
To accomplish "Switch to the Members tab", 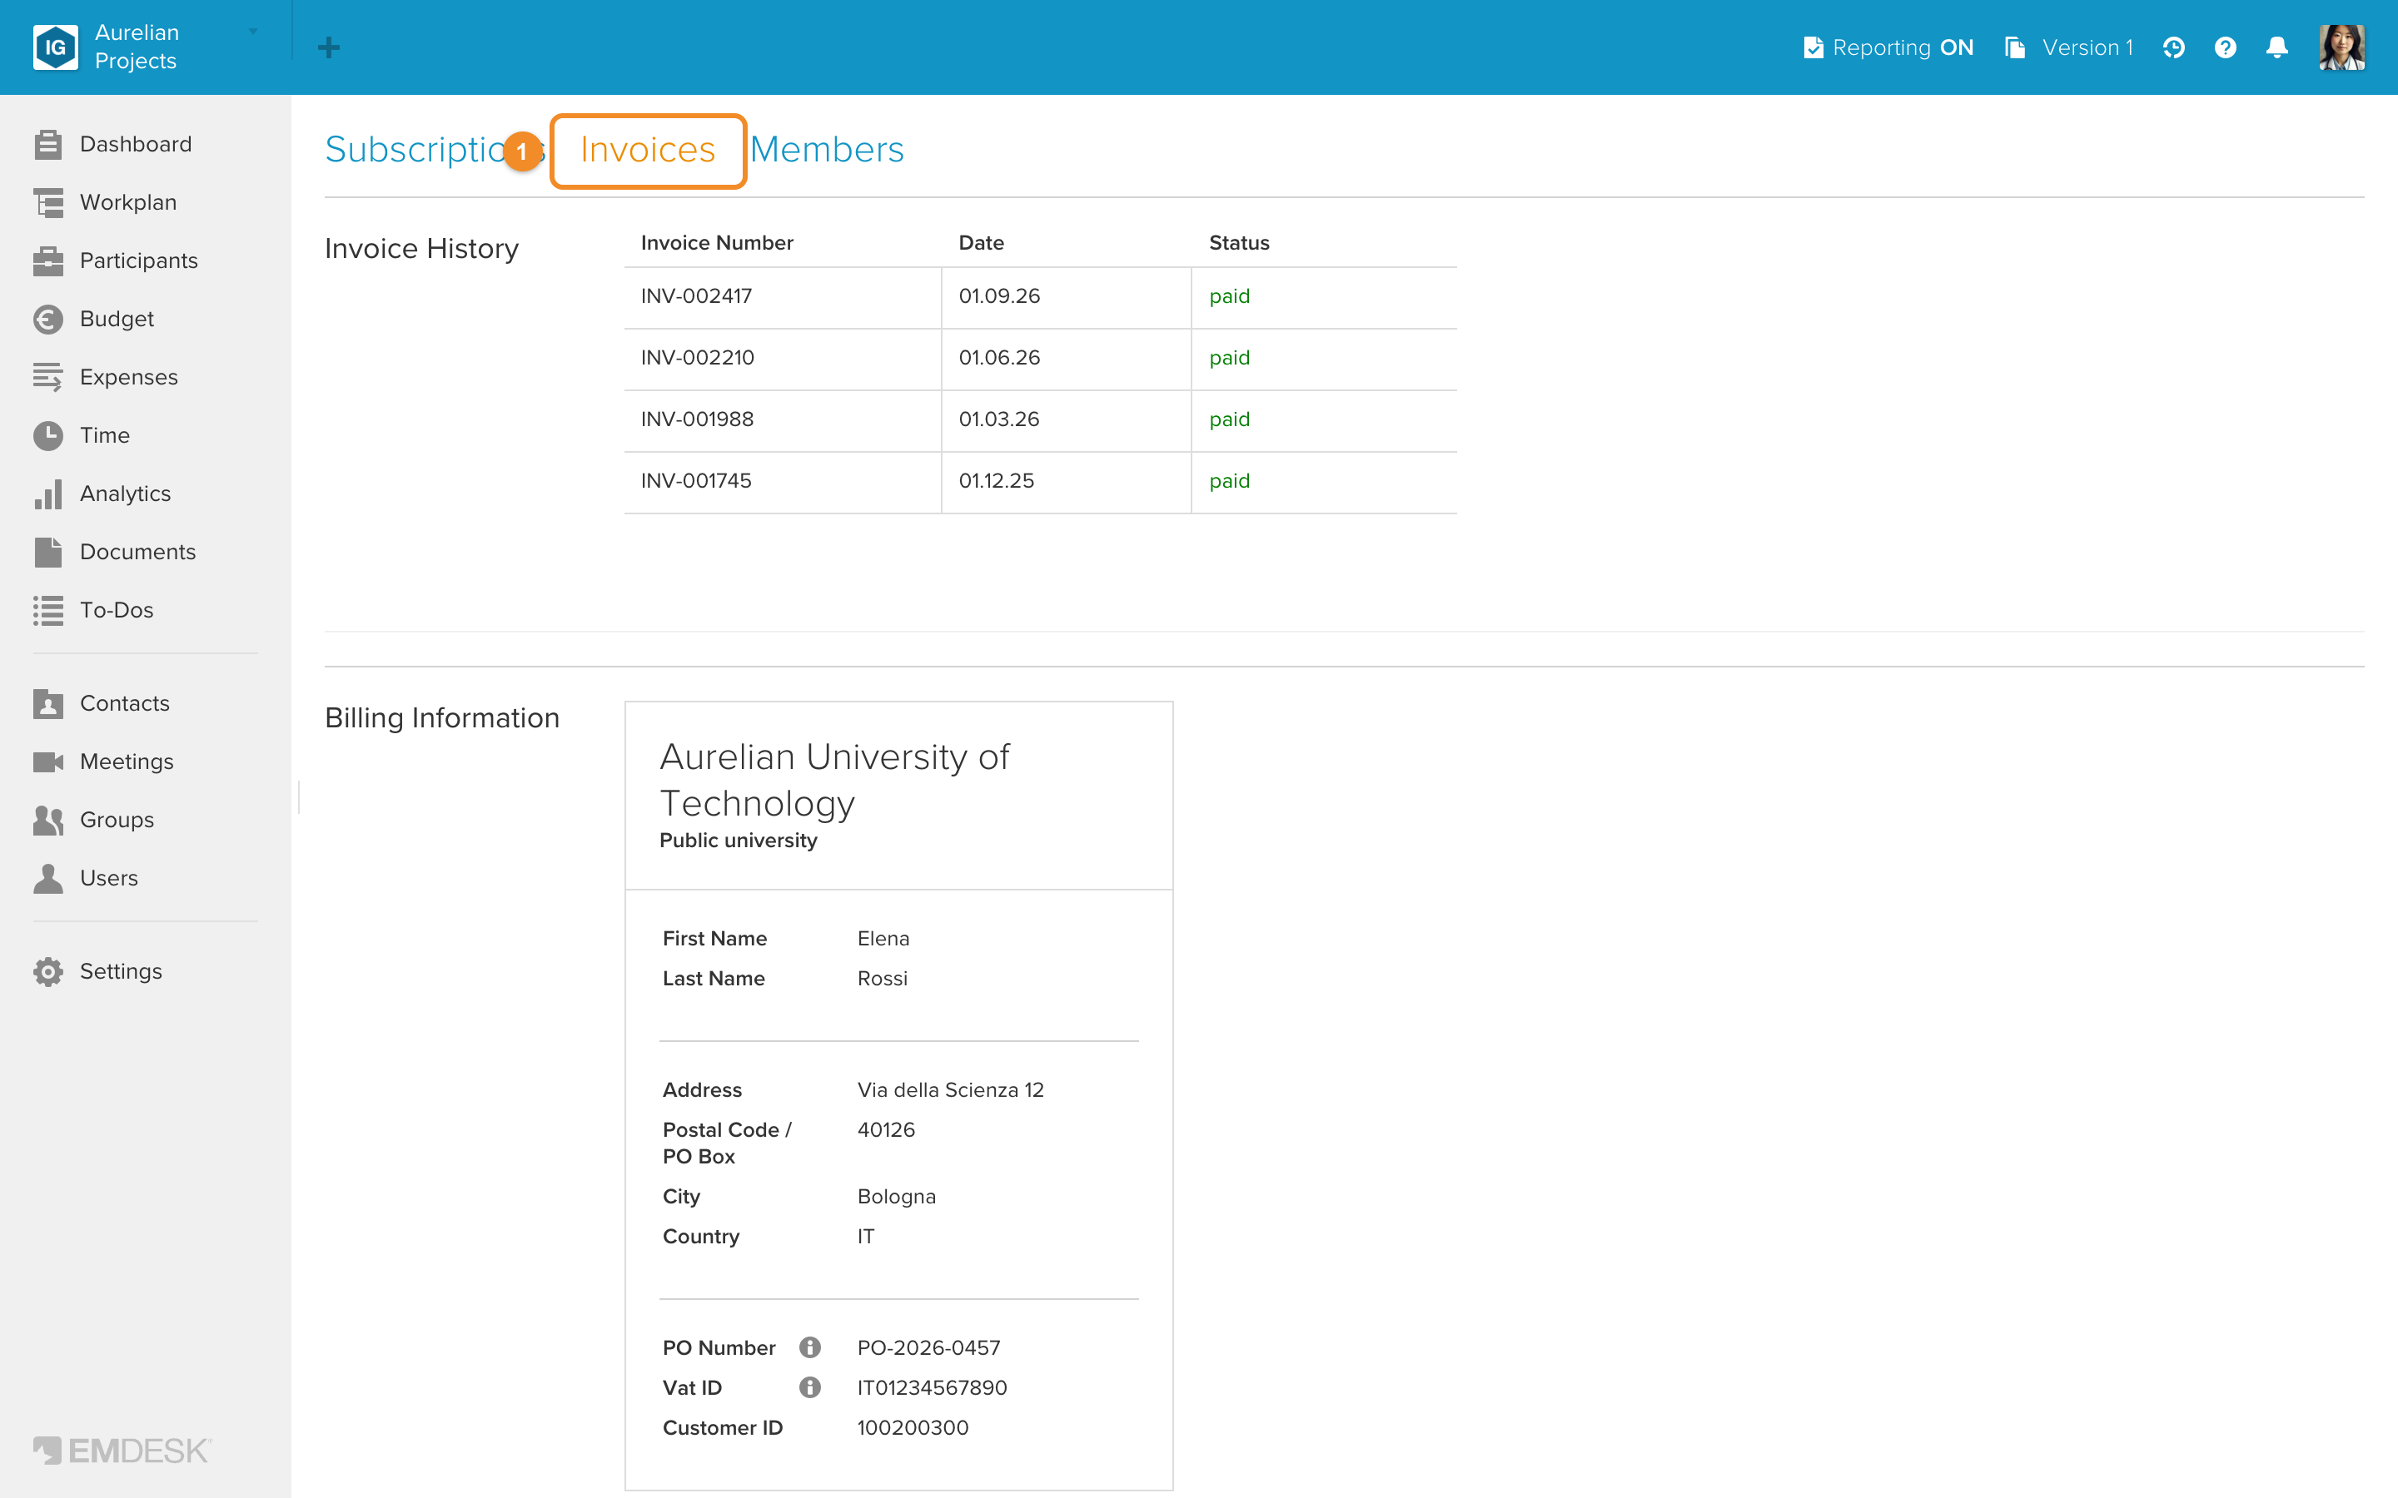I will click(x=827, y=150).
